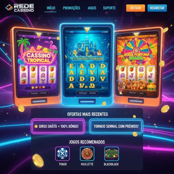Click the orange Entrar button
The height and width of the screenshot is (174, 174).
(x=136, y=8)
